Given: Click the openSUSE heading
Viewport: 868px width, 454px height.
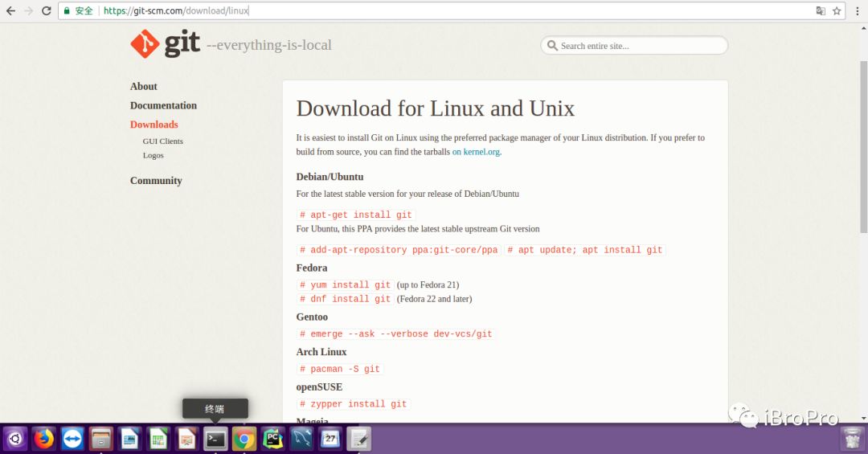Looking at the screenshot, I should pyautogui.click(x=319, y=387).
